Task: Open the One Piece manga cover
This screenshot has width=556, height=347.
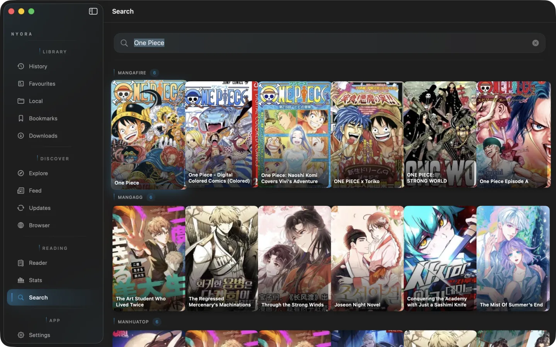Action: pyautogui.click(x=149, y=135)
